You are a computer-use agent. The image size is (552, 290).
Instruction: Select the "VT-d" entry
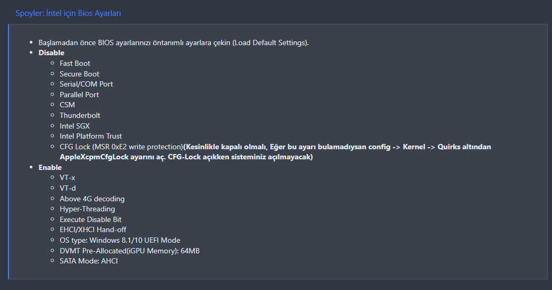(67, 188)
